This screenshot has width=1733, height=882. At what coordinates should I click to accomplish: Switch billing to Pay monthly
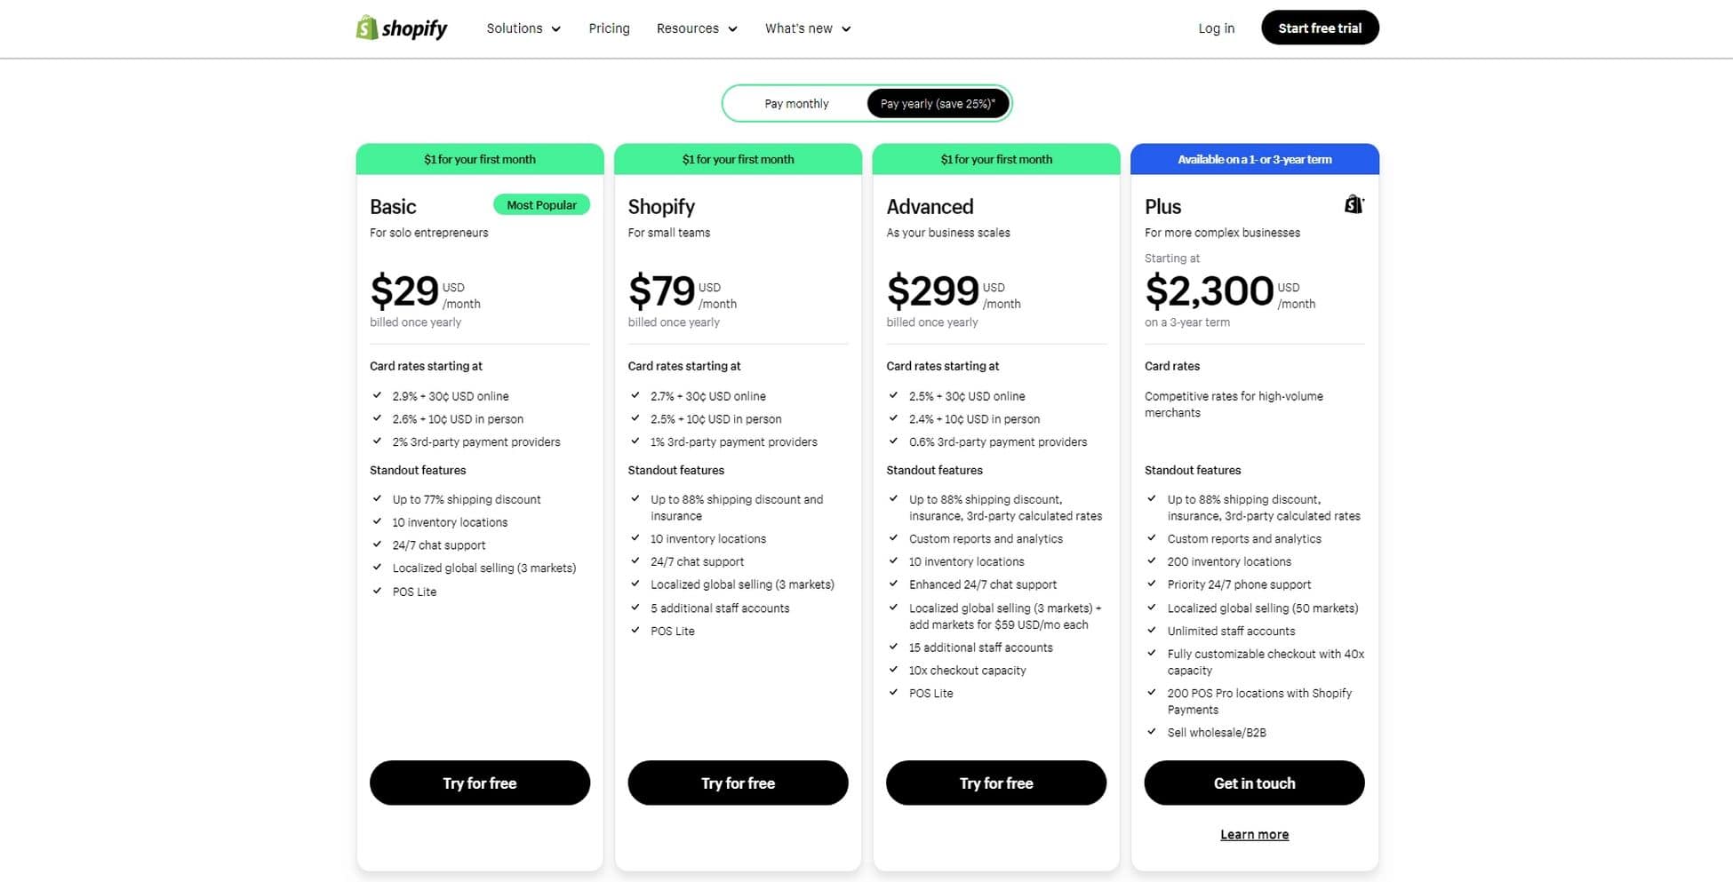tap(796, 103)
